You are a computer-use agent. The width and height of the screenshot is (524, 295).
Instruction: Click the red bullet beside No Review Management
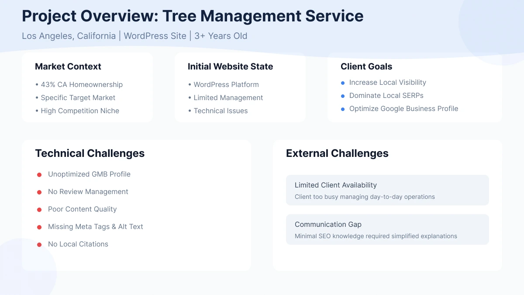point(39,192)
